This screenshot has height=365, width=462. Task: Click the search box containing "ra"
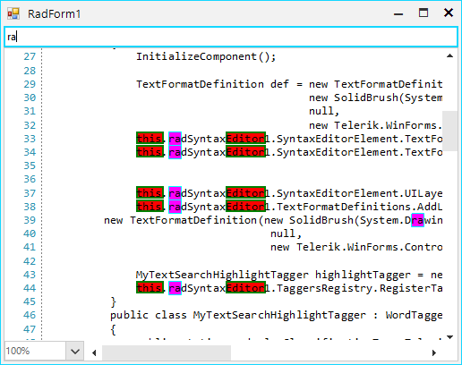pyautogui.click(x=231, y=37)
